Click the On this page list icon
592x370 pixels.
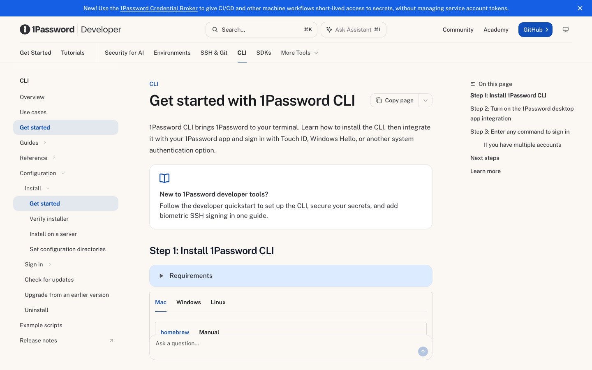tap(473, 84)
